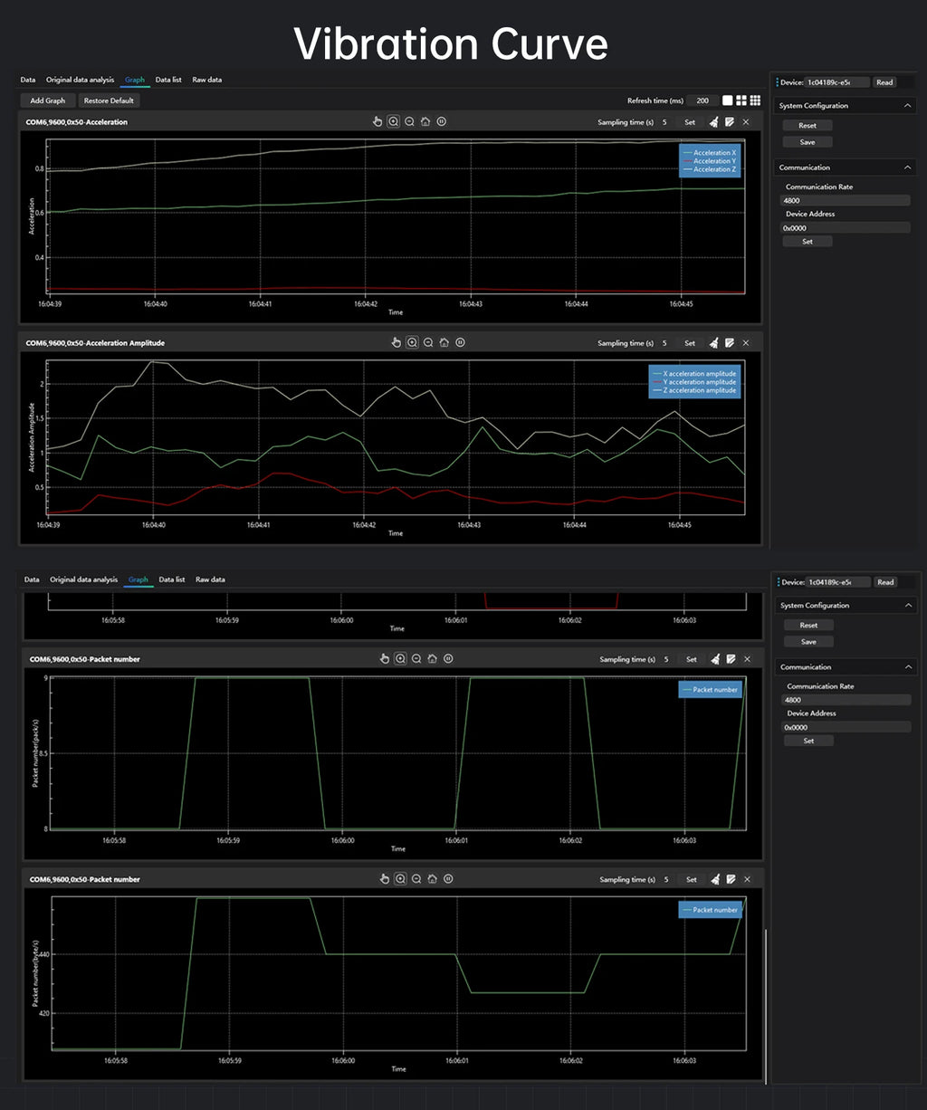Select pan hand in byte/s Packet number graph
Screen dimensions: 927x1110
click(384, 878)
